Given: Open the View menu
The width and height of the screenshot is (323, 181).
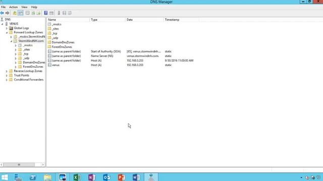Looking at the screenshot, I should pyautogui.click(x=24, y=7).
